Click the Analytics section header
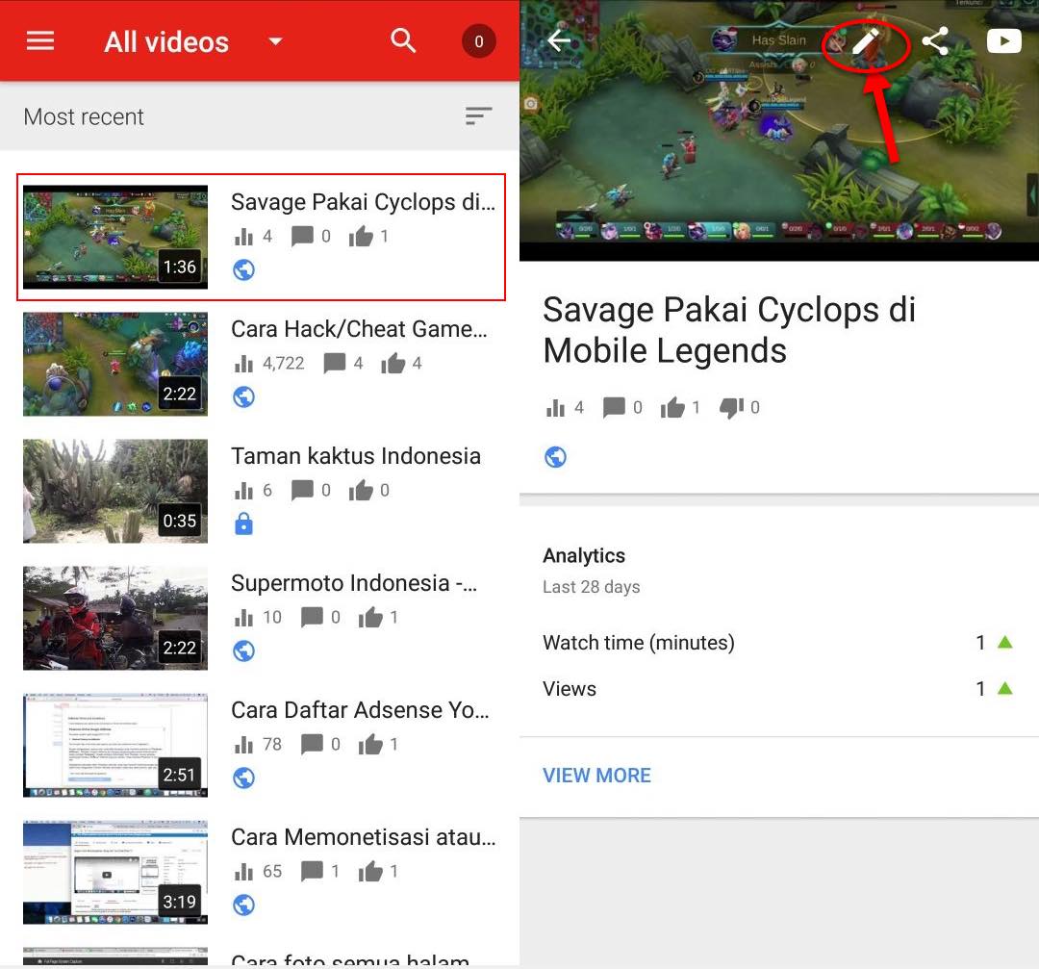 coord(584,555)
